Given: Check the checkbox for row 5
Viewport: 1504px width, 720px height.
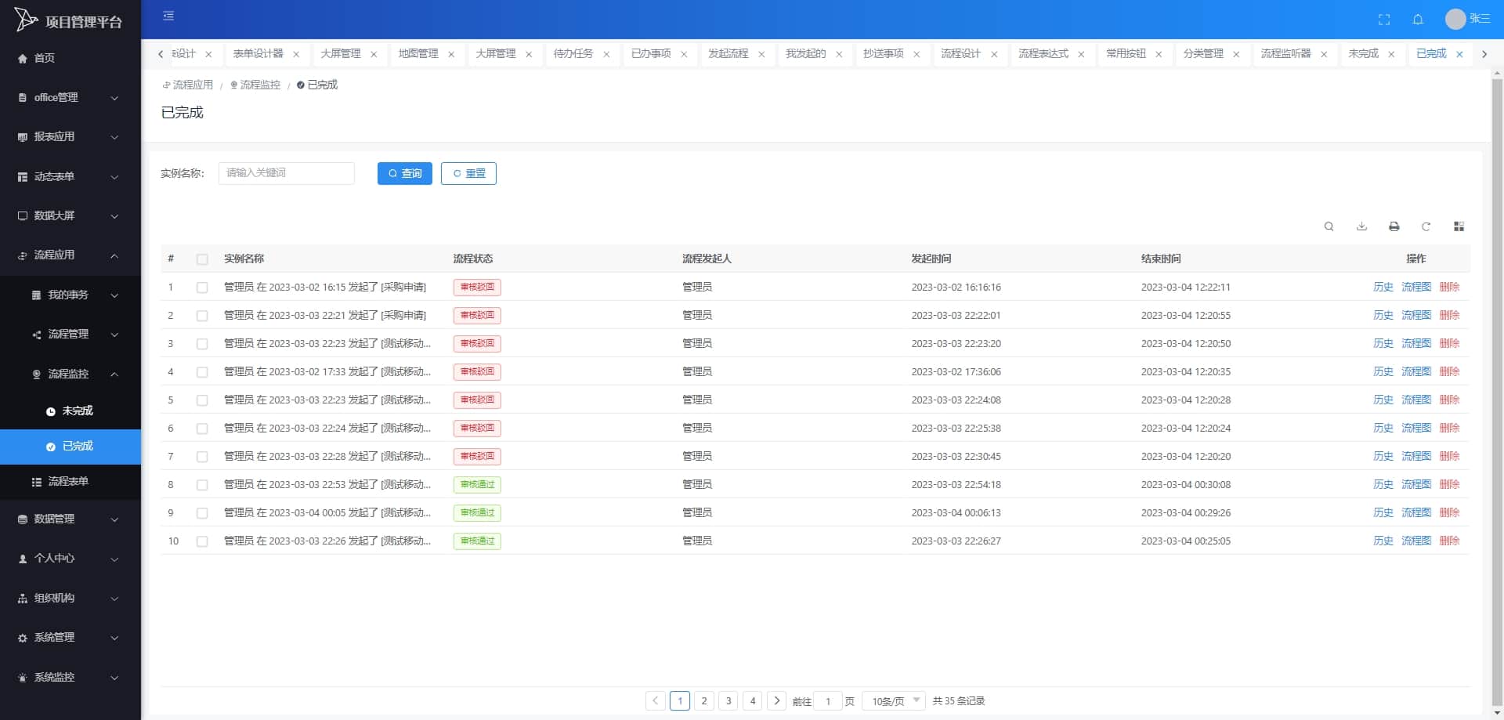Looking at the screenshot, I should pyautogui.click(x=202, y=400).
